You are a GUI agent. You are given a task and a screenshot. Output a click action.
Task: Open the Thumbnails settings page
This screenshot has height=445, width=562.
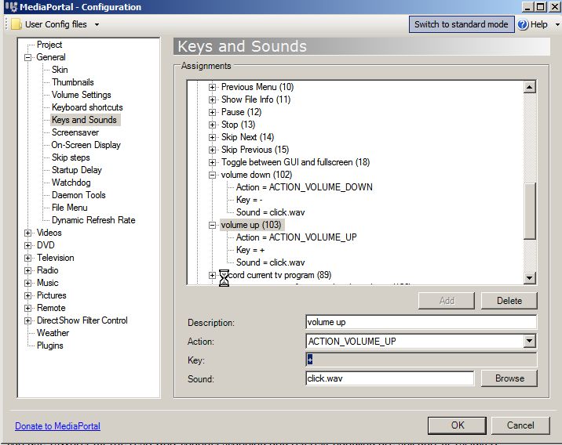(x=73, y=82)
